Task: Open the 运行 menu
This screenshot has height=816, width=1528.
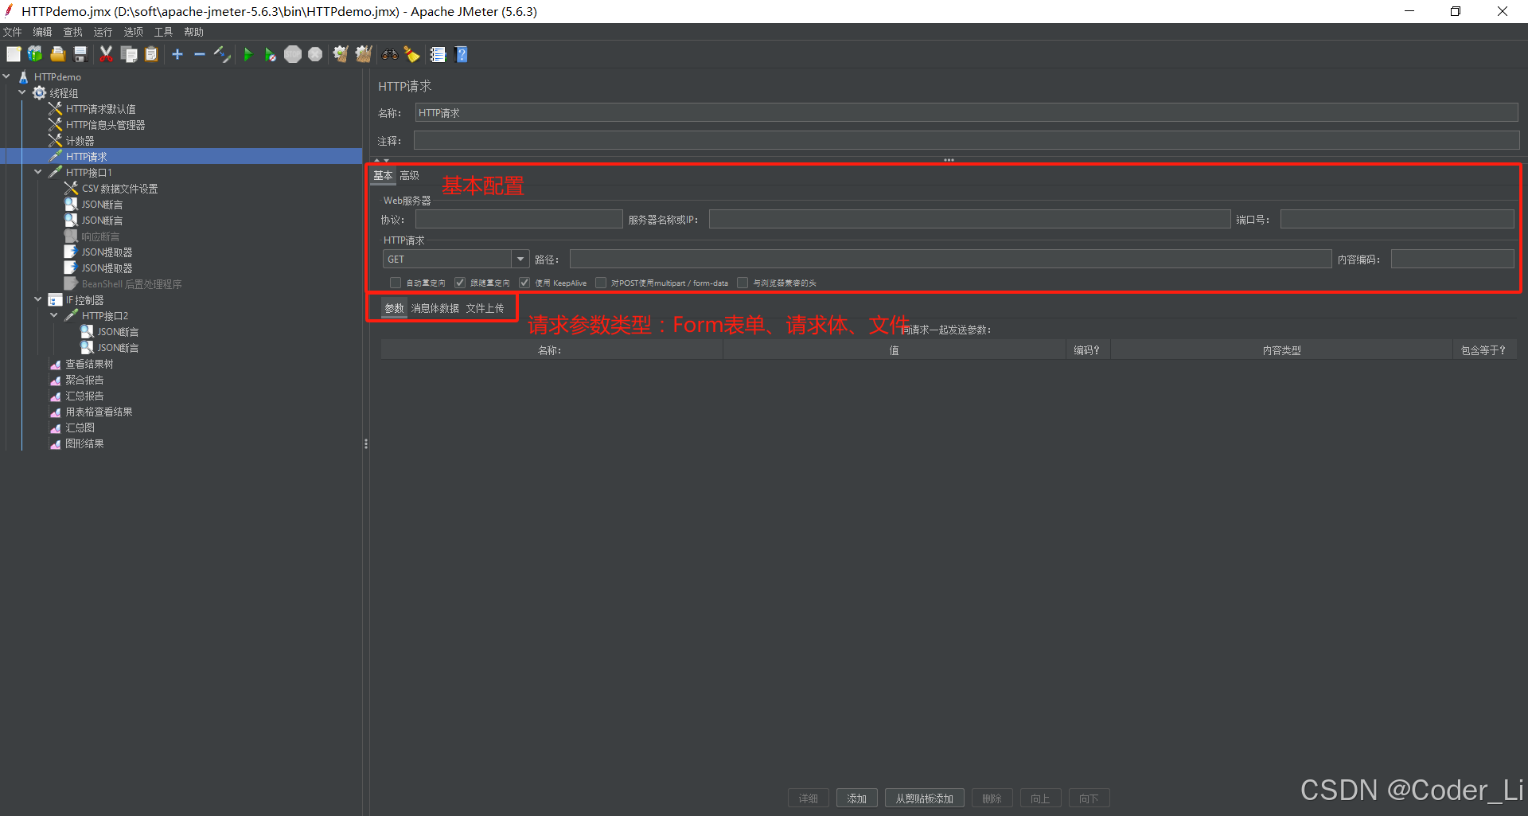Action: click(103, 32)
